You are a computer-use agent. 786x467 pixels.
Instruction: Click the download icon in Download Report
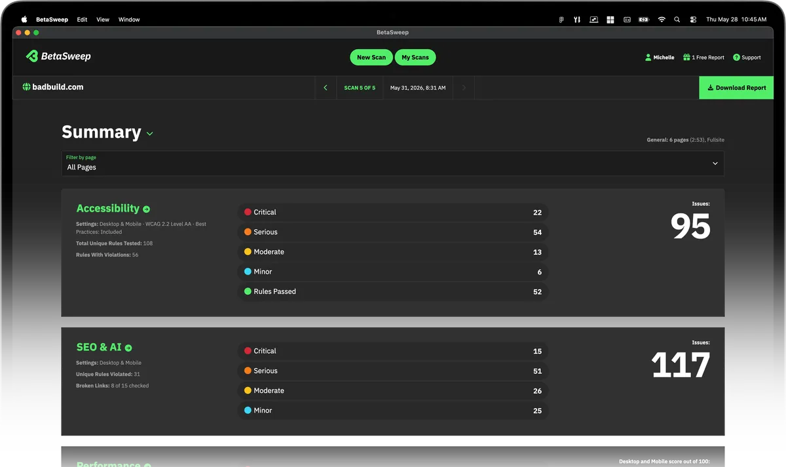click(x=710, y=88)
